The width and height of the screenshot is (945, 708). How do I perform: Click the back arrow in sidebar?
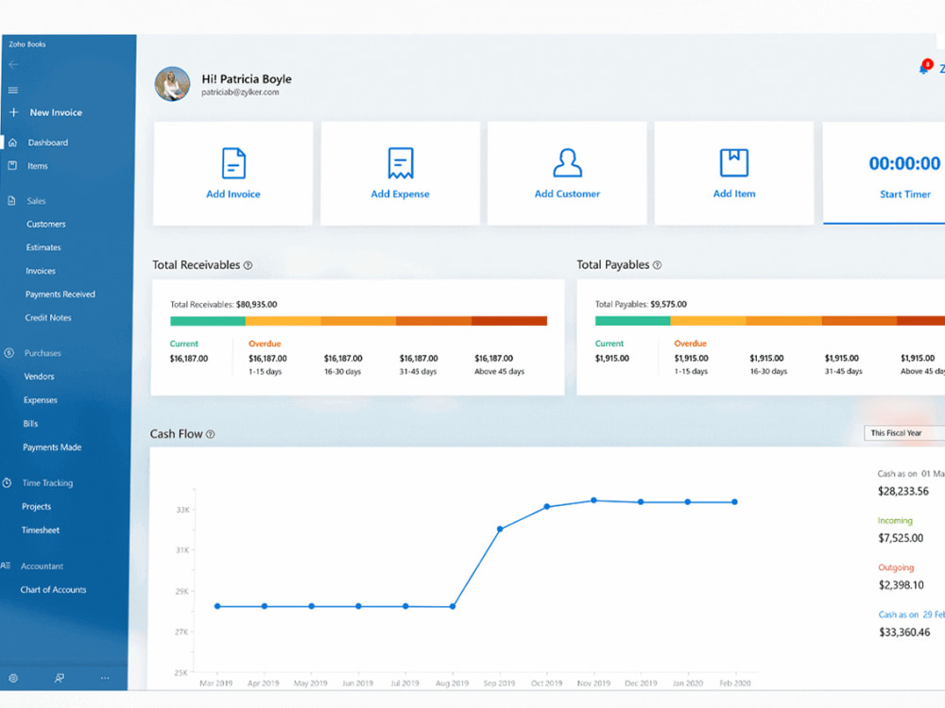click(13, 64)
